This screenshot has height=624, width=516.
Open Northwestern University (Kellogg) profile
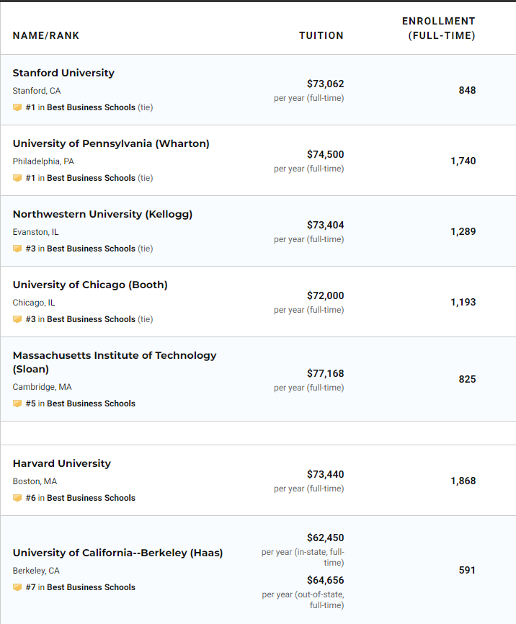click(102, 214)
